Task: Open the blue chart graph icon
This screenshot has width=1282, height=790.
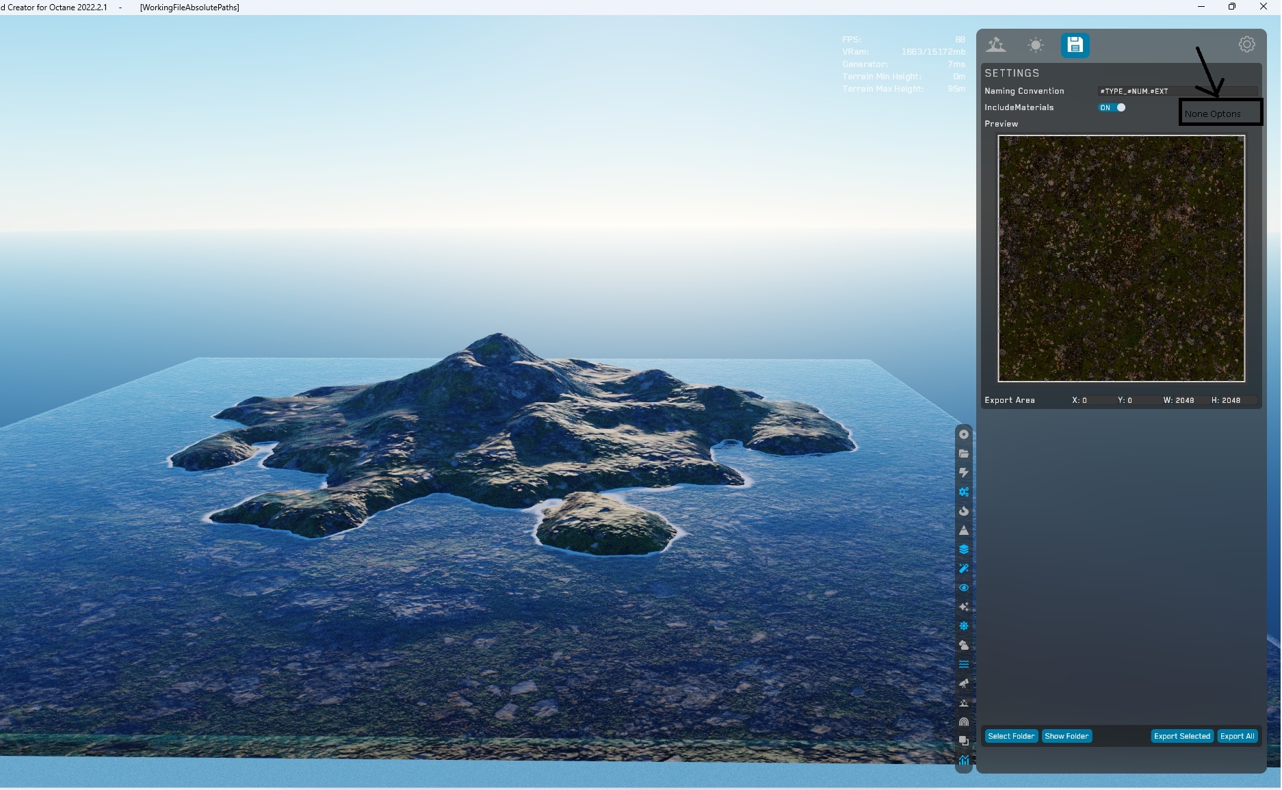Action: [964, 760]
